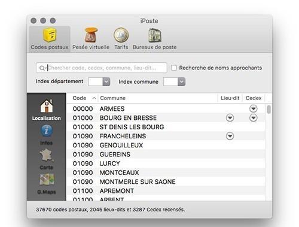Expand Lieu-dit list for FRANCHELEINS
This screenshot has height=227, width=299.
point(230,136)
